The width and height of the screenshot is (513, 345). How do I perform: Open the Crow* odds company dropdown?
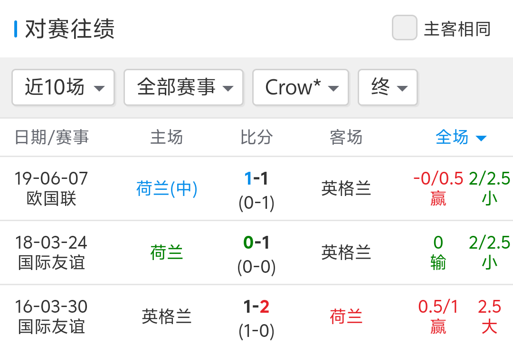[x=300, y=87]
